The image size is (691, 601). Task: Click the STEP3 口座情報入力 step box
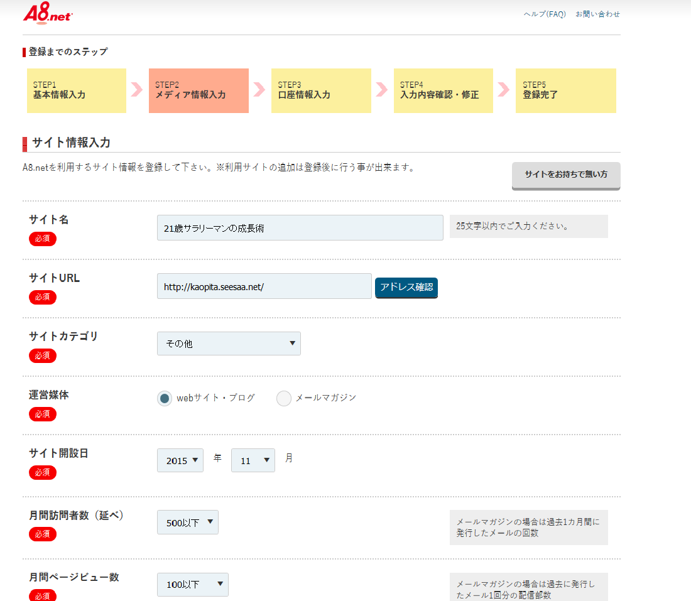[x=321, y=90]
